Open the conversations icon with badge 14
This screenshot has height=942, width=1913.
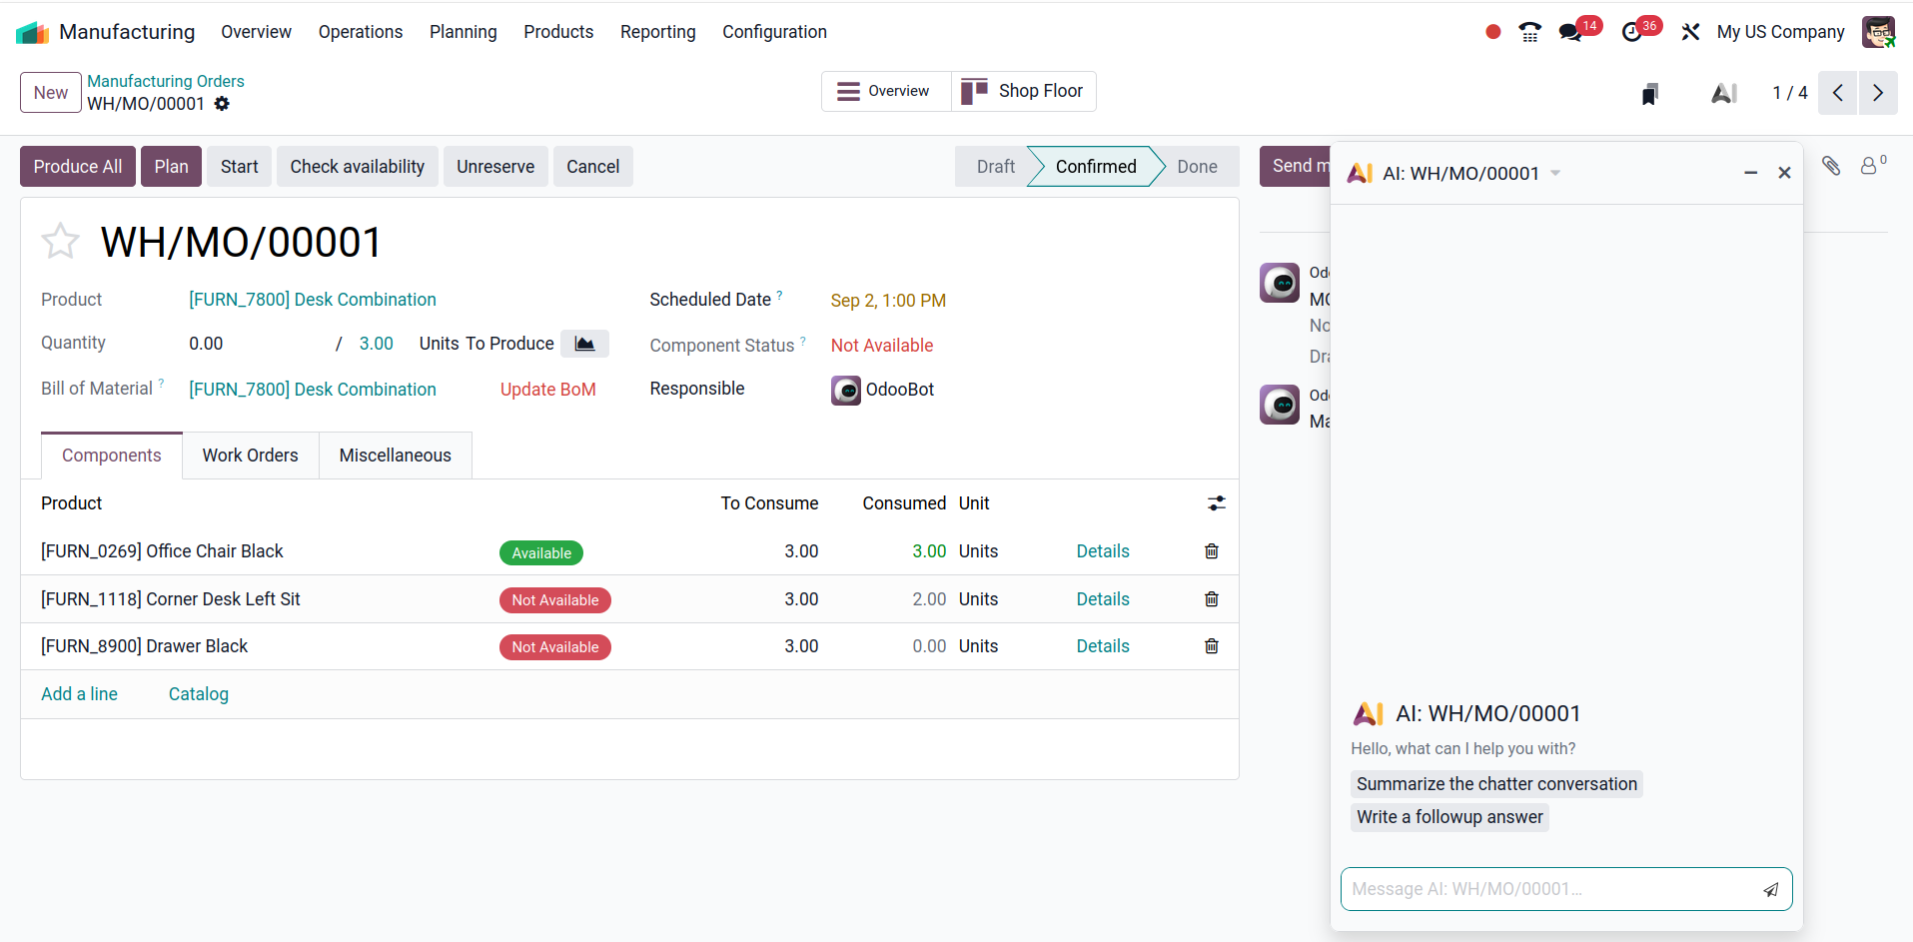point(1570,32)
